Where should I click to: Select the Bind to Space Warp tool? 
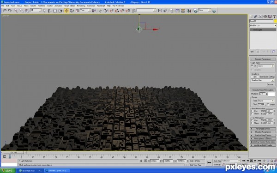[x=27, y=11]
